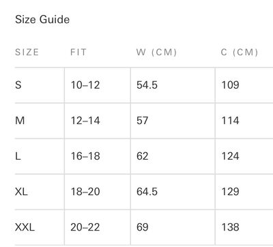Click the 54.5 width value
Viewport: 273px width, 247px height.
(x=147, y=85)
